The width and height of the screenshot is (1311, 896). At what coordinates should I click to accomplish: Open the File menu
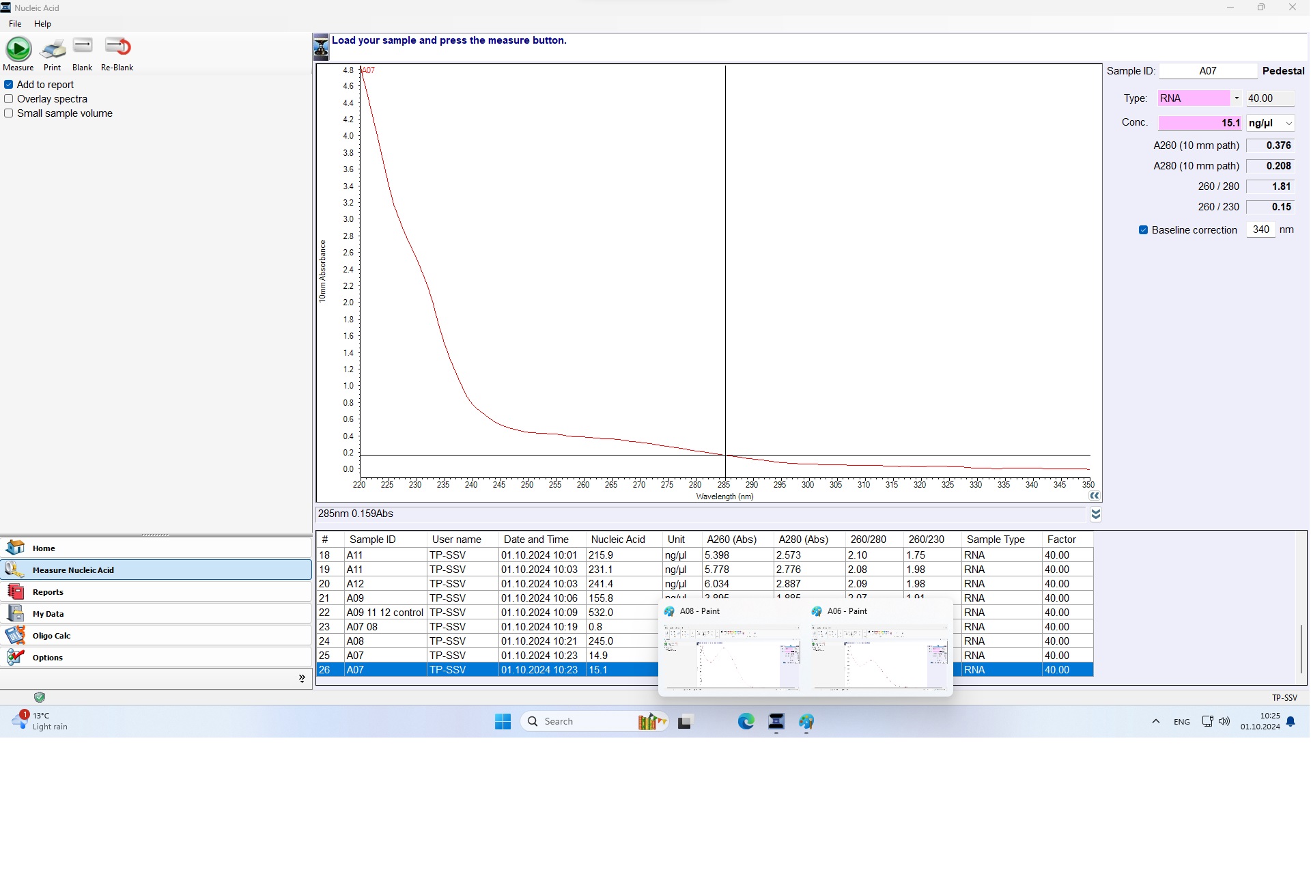pos(15,24)
